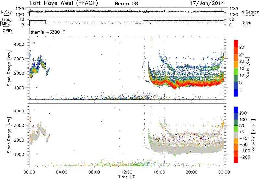Click the '200' velocity scale value
259x179 pixels.
click(243, 113)
